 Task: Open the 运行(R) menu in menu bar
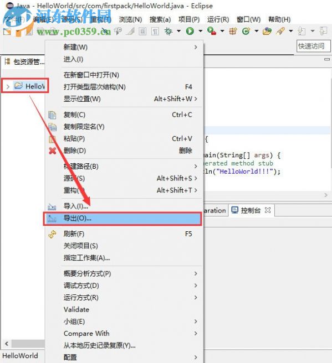point(218,19)
